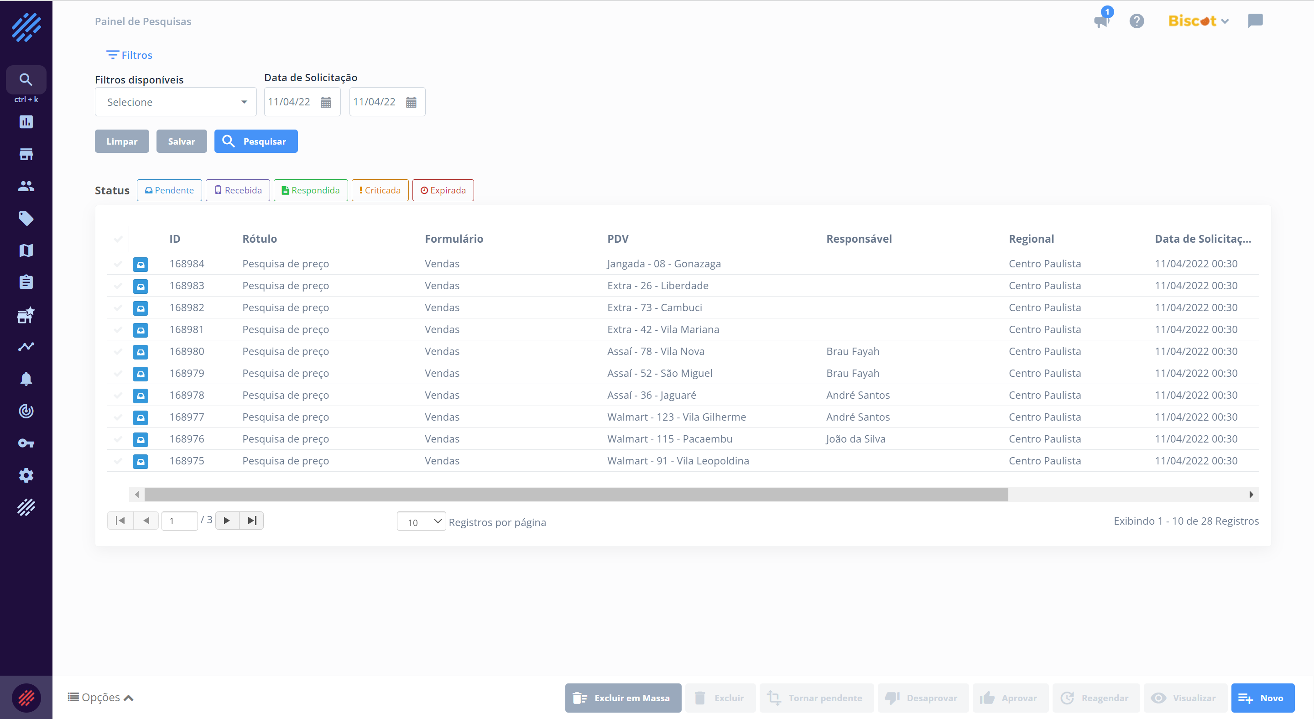Toggle the select-all checkbox in table header
This screenshot has height=719, width=1314.
(118, 239)
